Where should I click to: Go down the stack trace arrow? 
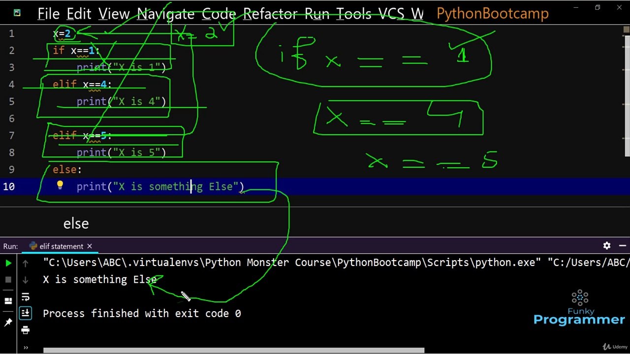pos(25,280)
